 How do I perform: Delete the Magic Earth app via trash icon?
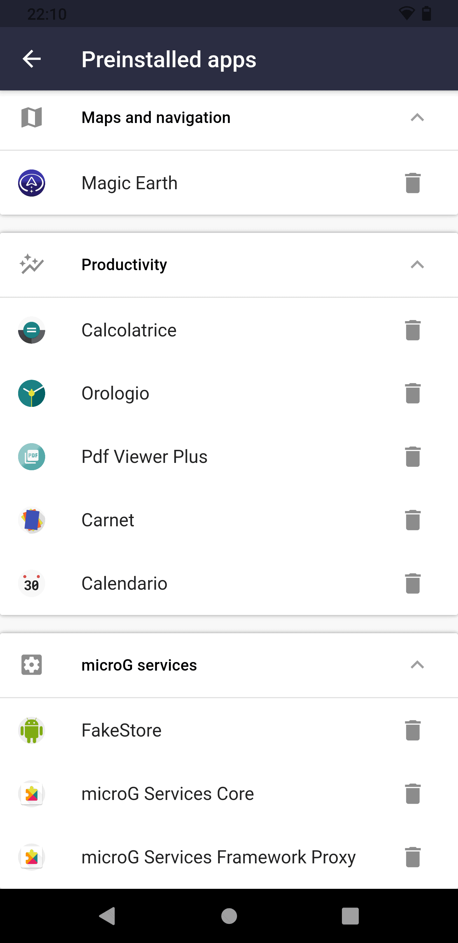[x=413, y=183]
